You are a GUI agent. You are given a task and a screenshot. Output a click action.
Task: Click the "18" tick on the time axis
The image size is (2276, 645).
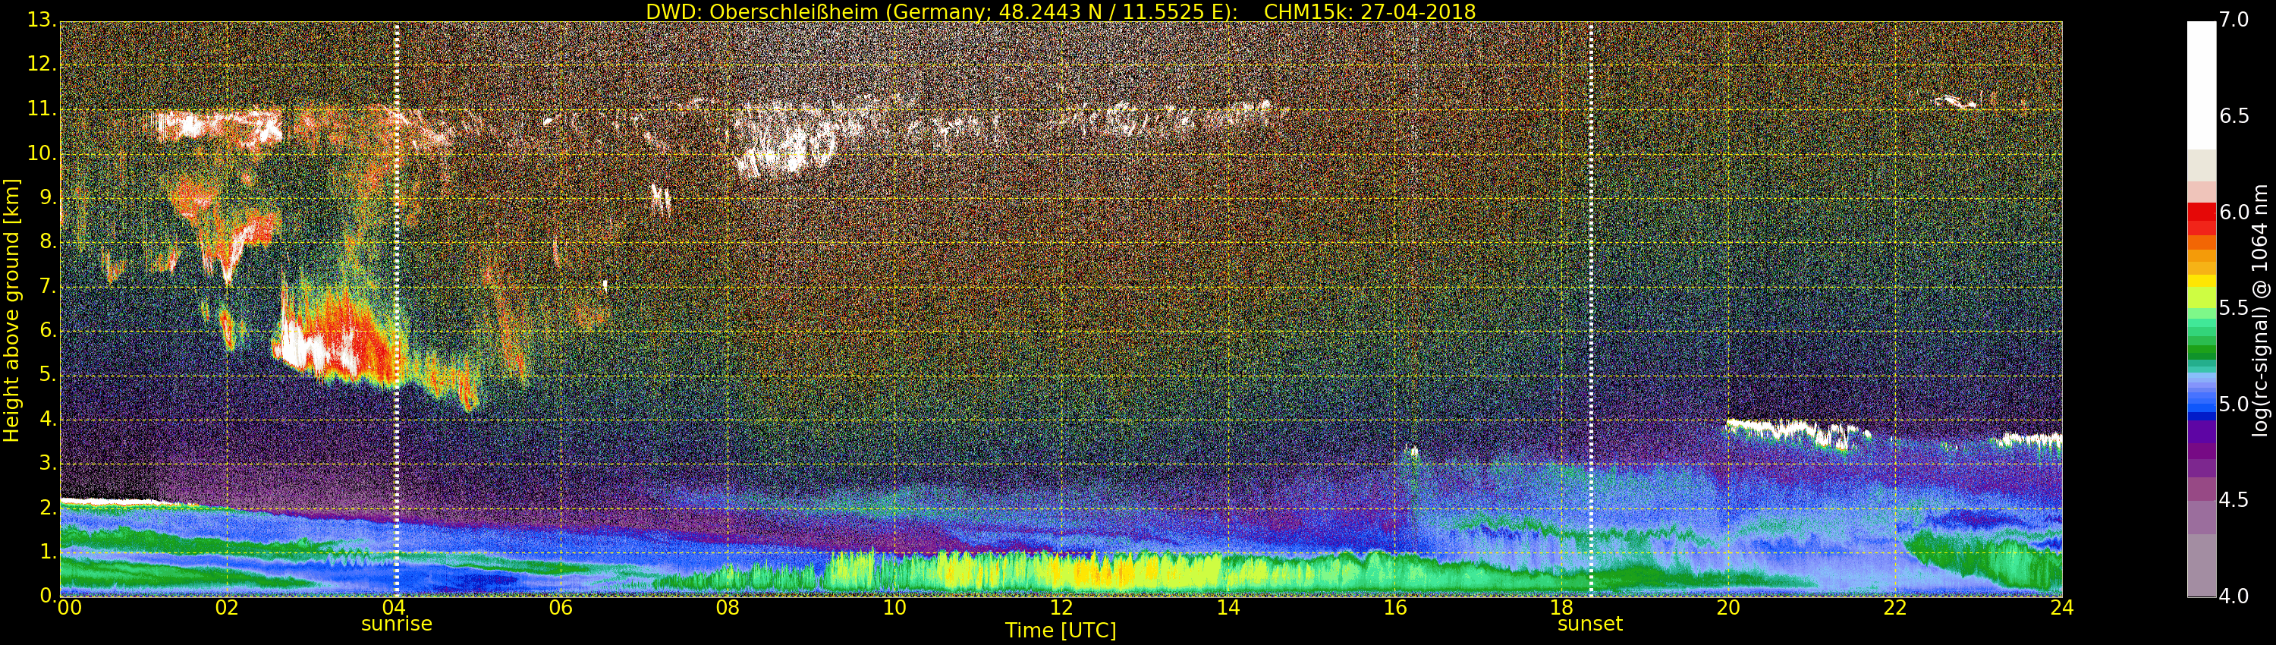1562,608
